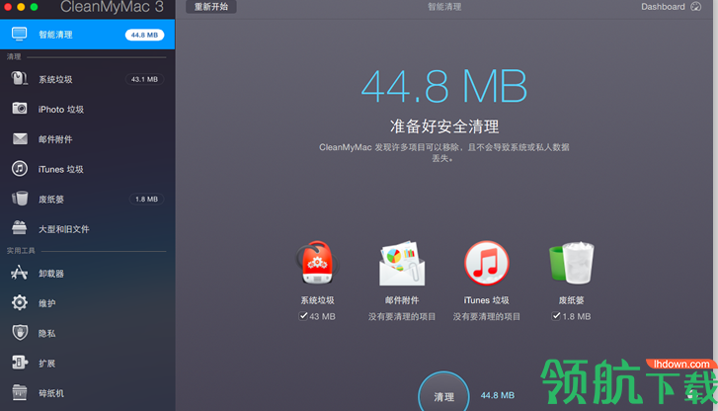Click the 系统垃圾 sidebar icon
The height and width of the screenshot is (411, 718).
pos(19,78)
